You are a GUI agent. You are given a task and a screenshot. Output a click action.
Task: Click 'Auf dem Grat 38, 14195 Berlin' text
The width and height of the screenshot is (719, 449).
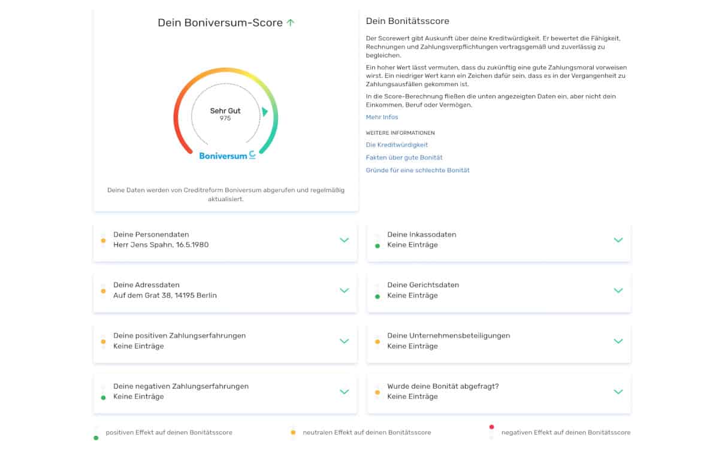[165, 296]
